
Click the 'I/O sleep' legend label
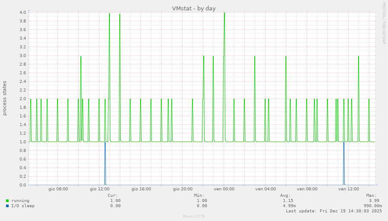[23, 206]
